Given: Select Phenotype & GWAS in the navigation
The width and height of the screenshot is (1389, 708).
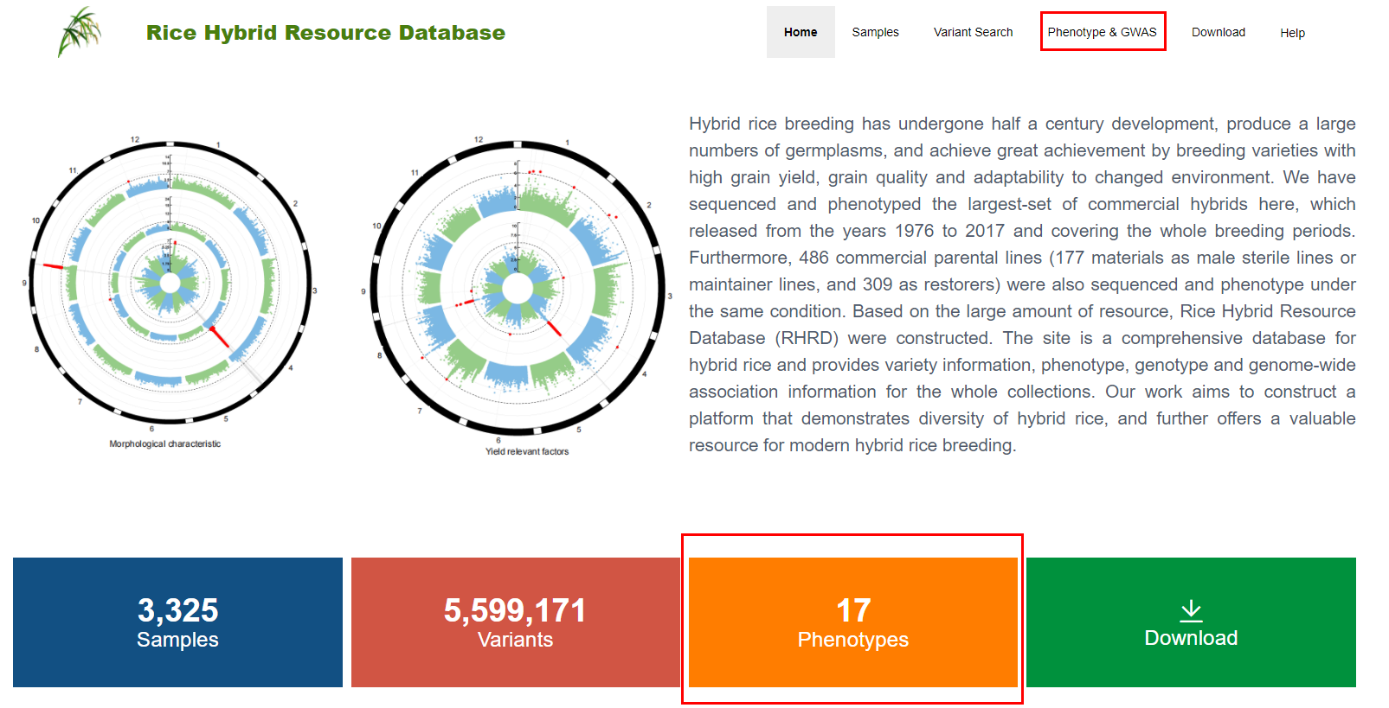Looking at the screenshot, I should click(x=1102, y=32).
